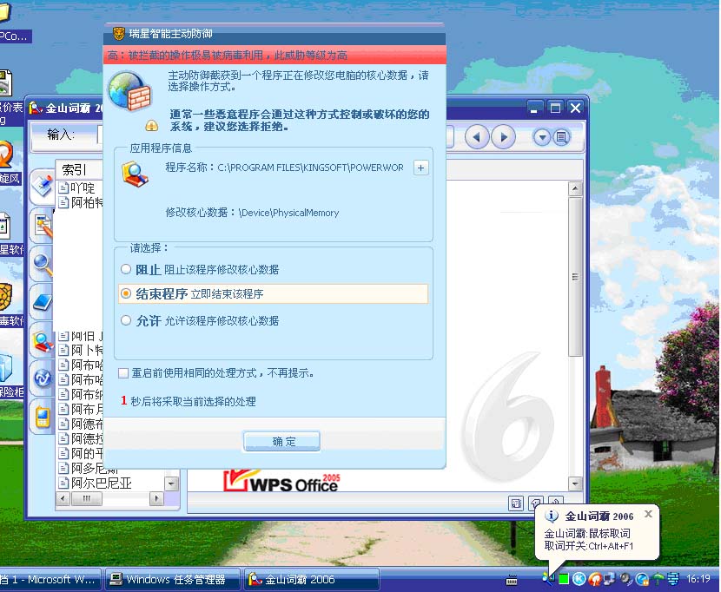Click the WPS Office 2005 banner
The width and height of the screenshot is (721, 592).
(x=281, y=481)
